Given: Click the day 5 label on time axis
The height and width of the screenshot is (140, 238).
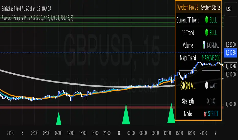Looking at the screenshot, I should click(22, 133).
